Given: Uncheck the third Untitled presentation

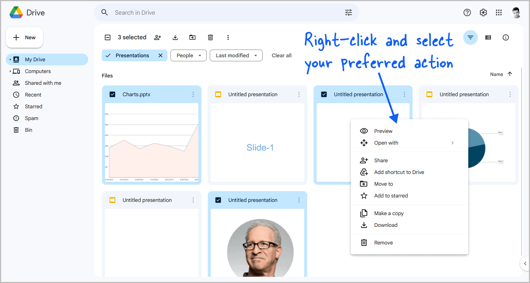Looking at the screenshot, I should point(324,94).
